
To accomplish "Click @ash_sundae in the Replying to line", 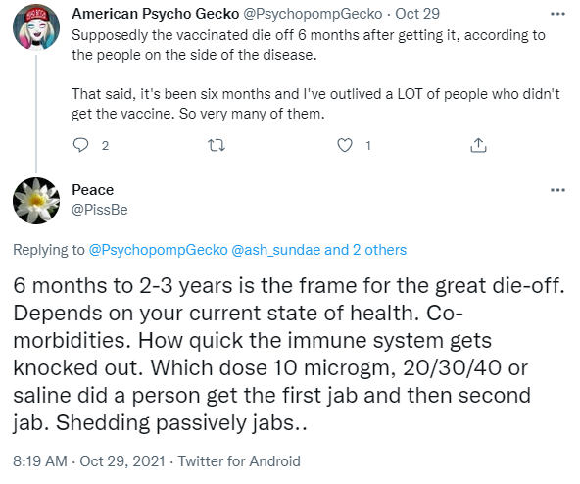I will coord(275,250).
